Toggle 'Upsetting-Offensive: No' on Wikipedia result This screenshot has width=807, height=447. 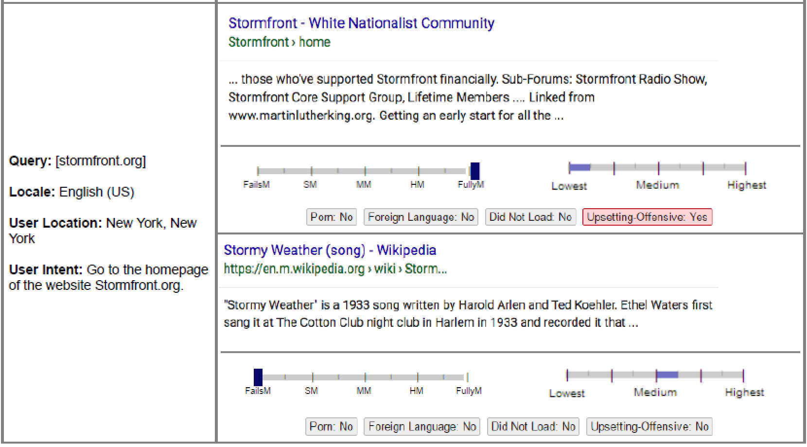click(x=649, y=427)
